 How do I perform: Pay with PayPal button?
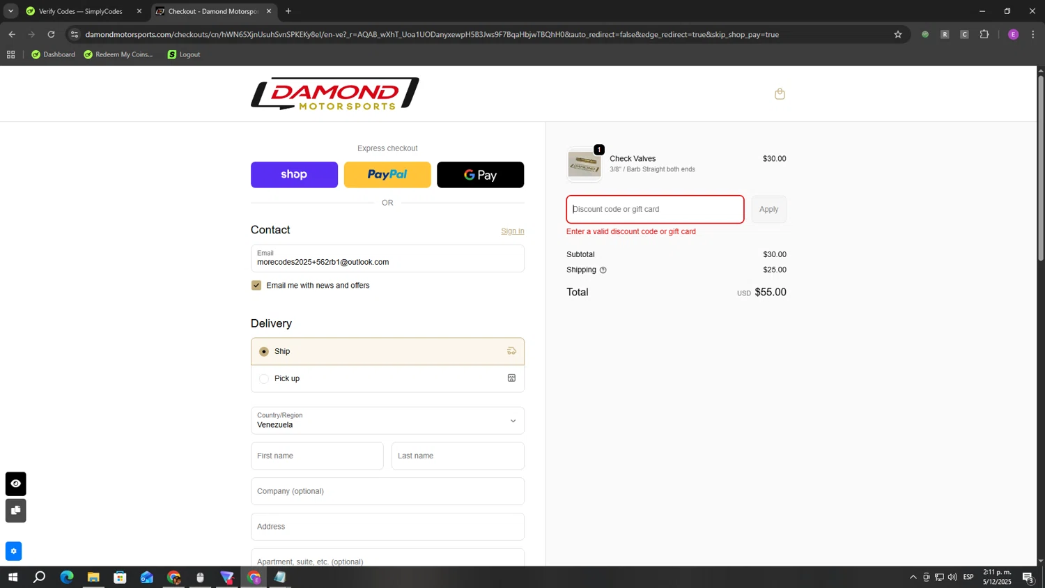pyautogui.click(x=387, y=175)
